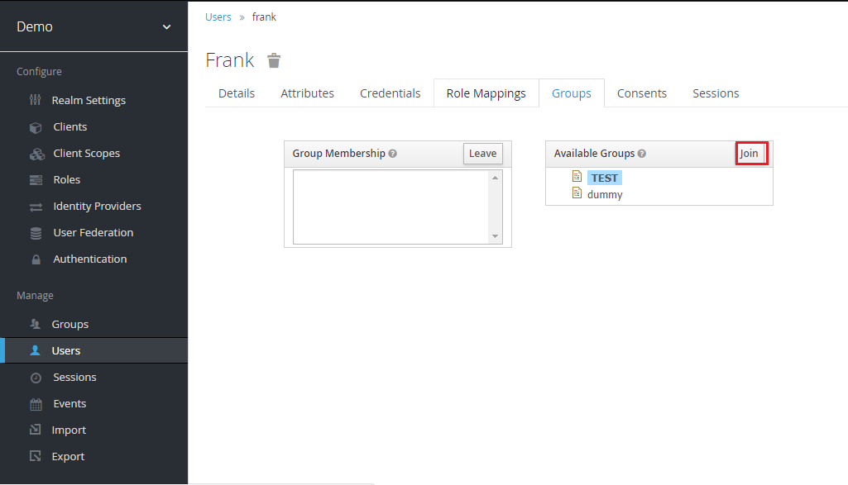Open the Credentials tab

(390, 93)
